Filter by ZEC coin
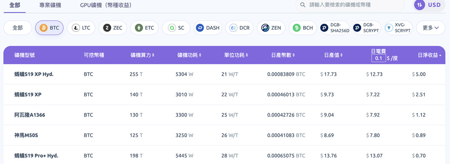The width and height of the screenshot is (450, 164). click(113, 28)
